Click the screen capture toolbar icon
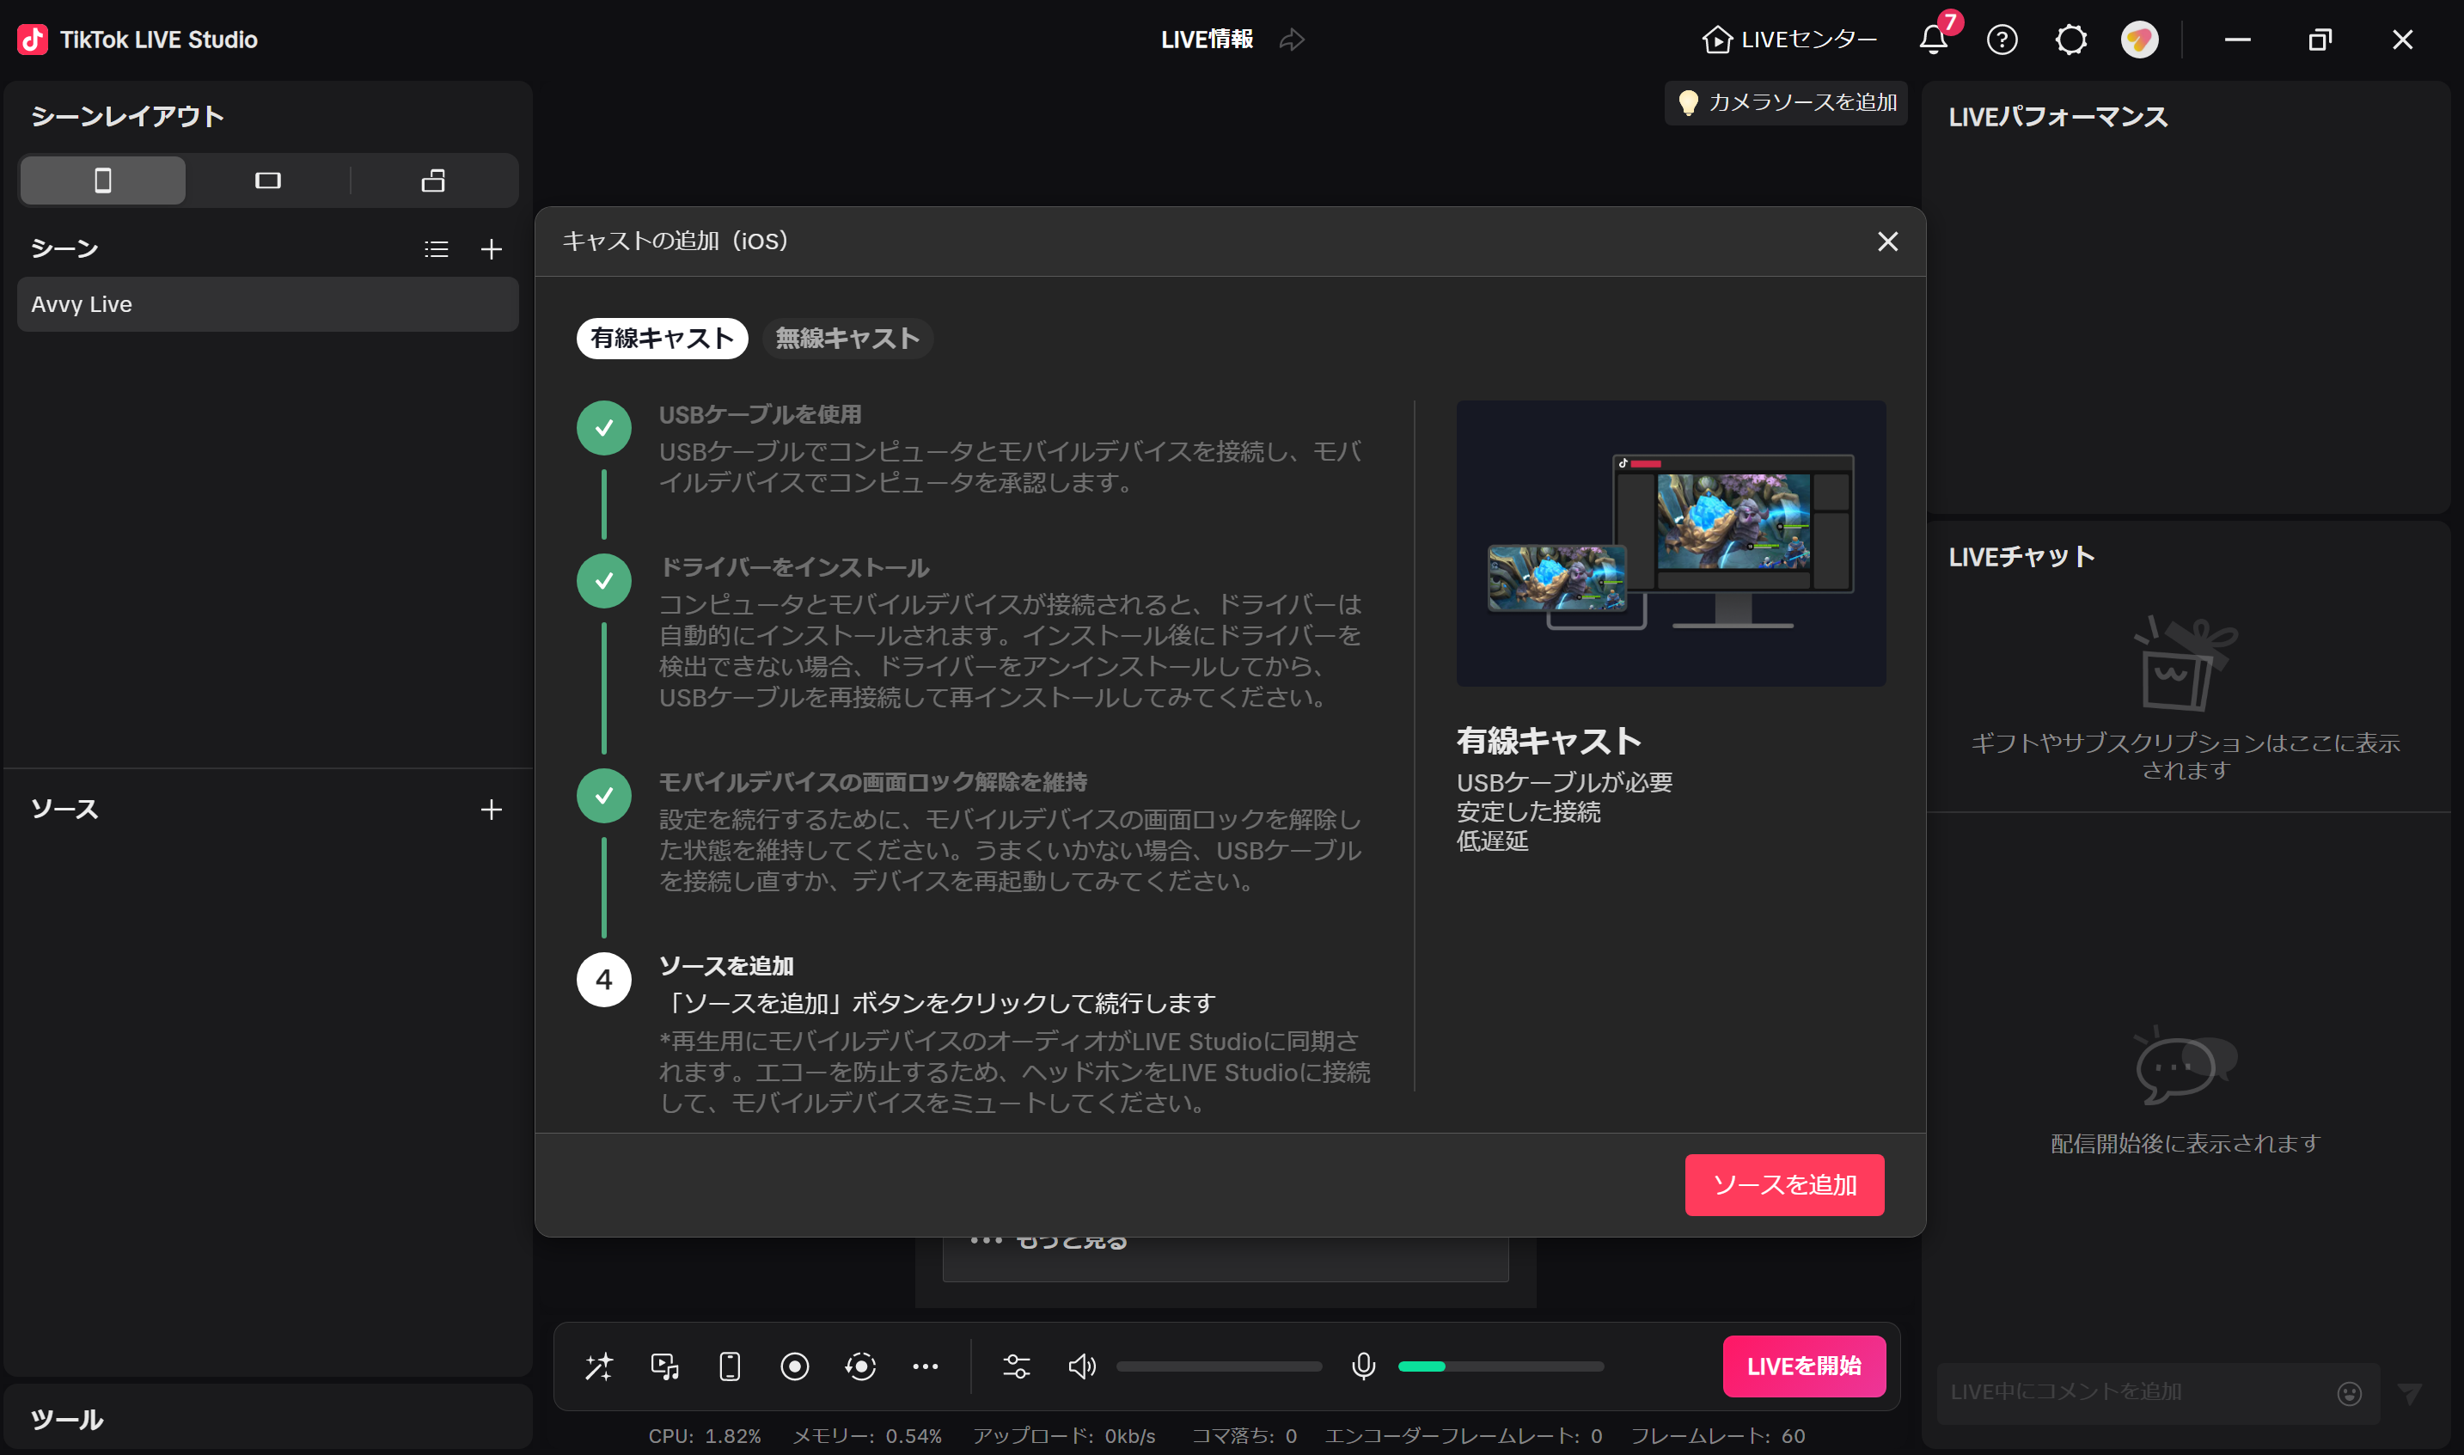This screenshot has width=2464, height=1455. pos(665,1366)
